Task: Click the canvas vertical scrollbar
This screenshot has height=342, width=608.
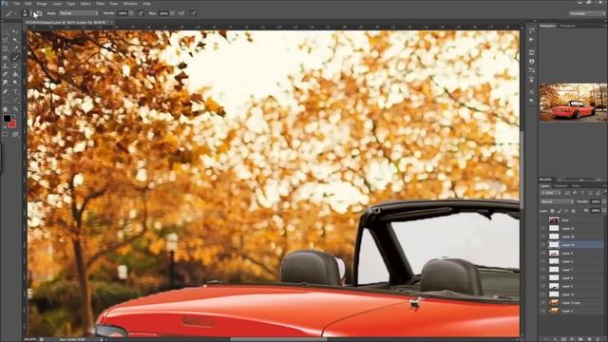Action: pyautogui.click(x=522, y=171)
